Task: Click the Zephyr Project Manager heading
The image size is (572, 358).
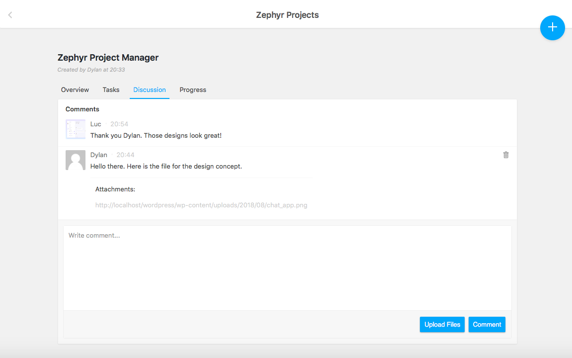Action: (x=108, y=58)
